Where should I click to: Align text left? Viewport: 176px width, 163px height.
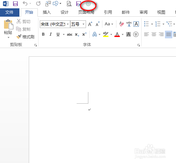[x=147, y=34]
